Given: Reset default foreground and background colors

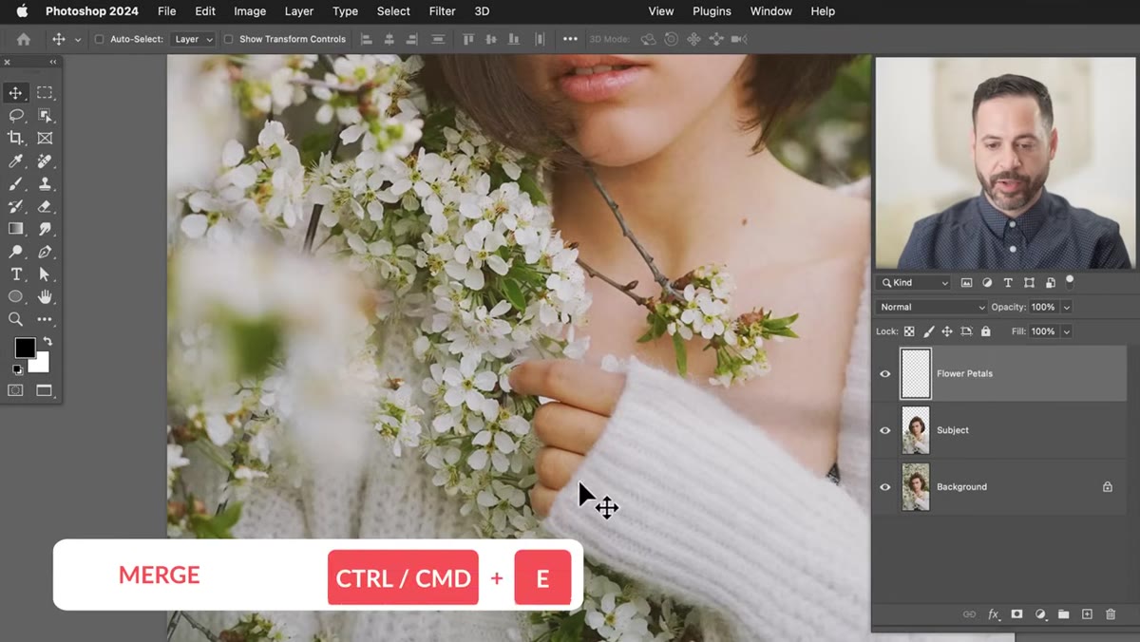Looking at the screenshot, I should click(x=17, y=368).
